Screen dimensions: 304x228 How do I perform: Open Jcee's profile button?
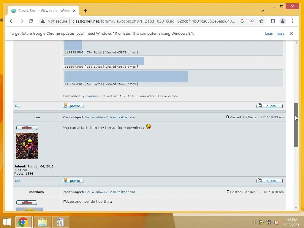(x=73, y=181)
